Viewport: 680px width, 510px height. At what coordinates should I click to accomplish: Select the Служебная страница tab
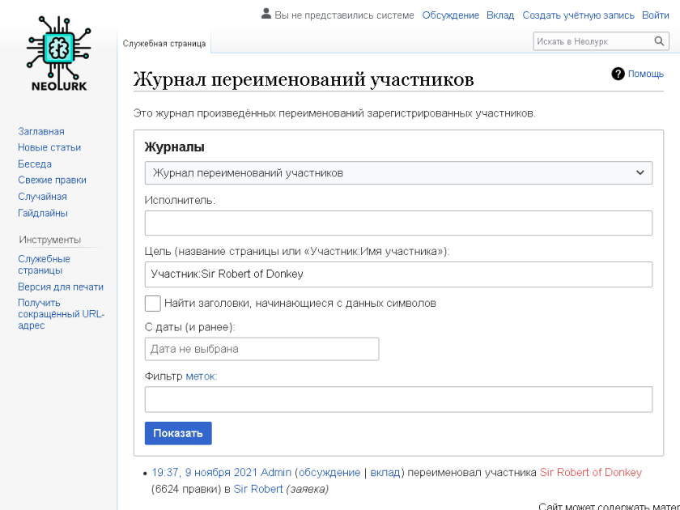164,43
